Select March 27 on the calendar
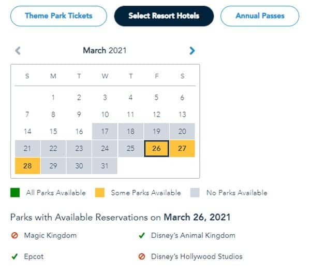 [x=182, y=149]
